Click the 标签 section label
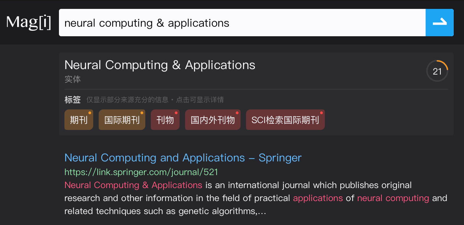This screenshot has height=225, width=464. coord(73,100)
